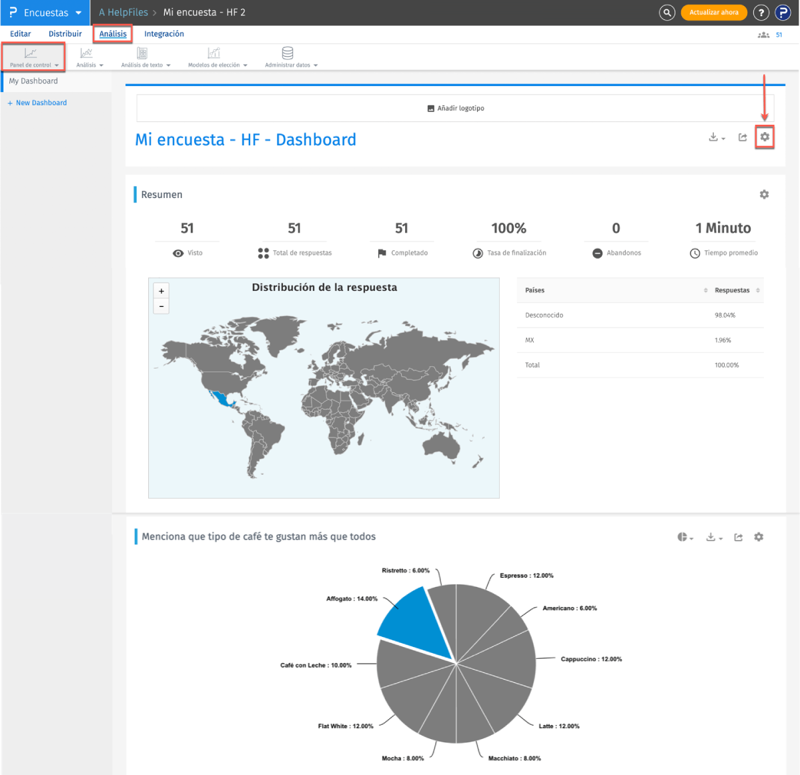Open dashboard settings gear highlighted by arrow
The height and width of the screenshot is (775, 800).
764,137
